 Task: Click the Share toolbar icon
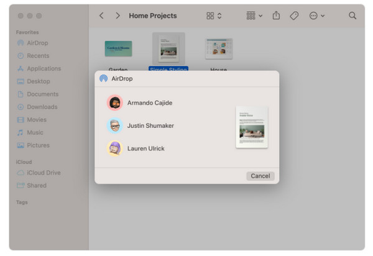click(276, 15)
